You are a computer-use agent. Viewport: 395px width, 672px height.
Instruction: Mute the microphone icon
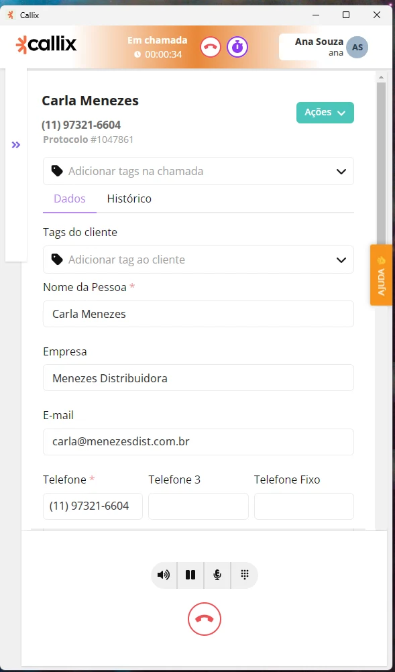coord(217,575)
